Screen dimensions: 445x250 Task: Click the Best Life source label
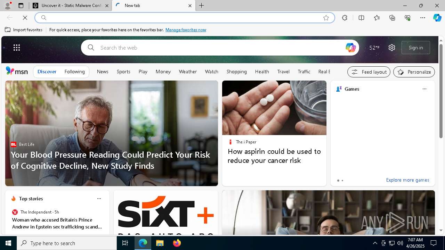tap(27, 144)
